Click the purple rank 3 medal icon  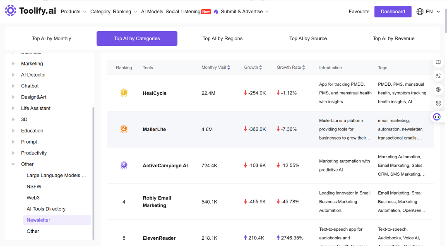[x=124, y=166]
